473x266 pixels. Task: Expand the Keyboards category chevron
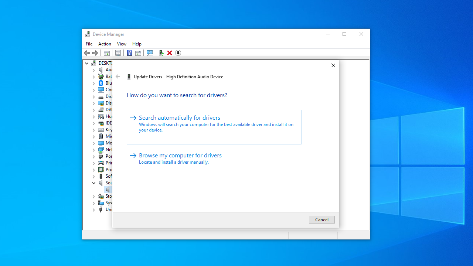pos(94,130)
